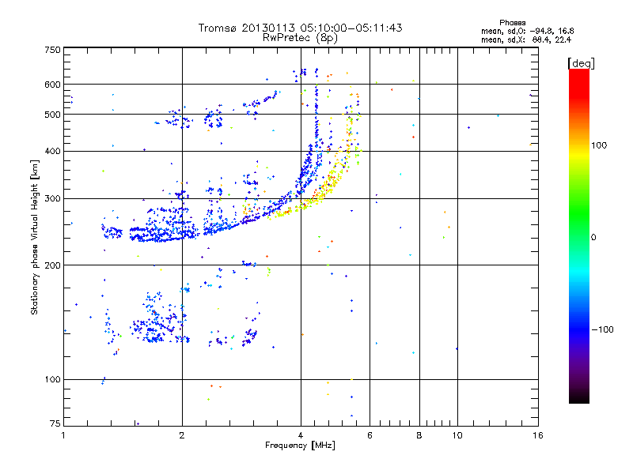
Task: Click the x-axis tick label '16'
Action: tap(538, 435)
